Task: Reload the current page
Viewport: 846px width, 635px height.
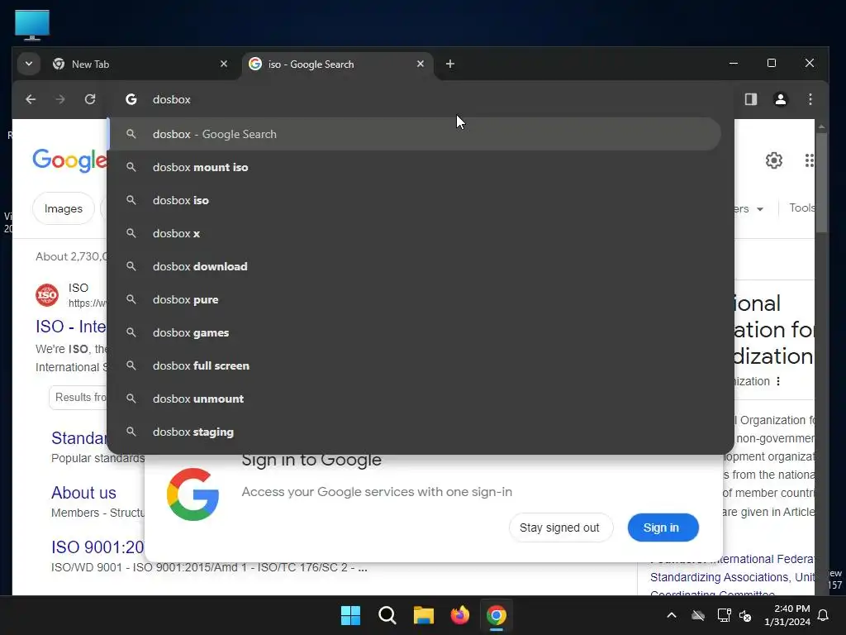Action: click(x=90, y=99)
